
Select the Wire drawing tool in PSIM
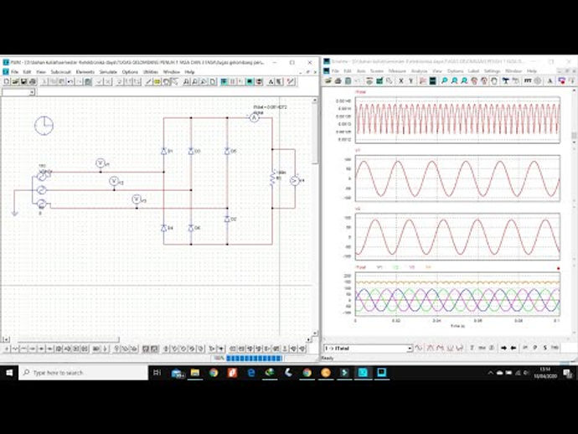coord(148,81)
